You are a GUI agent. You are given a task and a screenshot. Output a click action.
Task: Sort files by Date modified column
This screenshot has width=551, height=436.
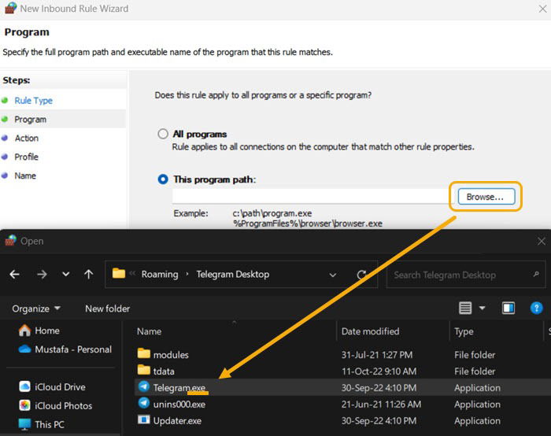pyautogui.click(x=371, y=331)
